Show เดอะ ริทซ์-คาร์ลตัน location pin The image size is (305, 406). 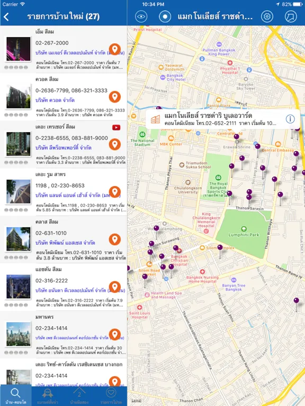[x=114, y=382]
